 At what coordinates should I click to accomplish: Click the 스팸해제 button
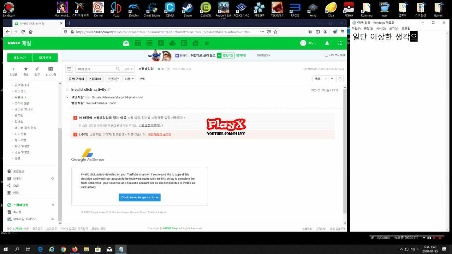(x=95, y=79)
